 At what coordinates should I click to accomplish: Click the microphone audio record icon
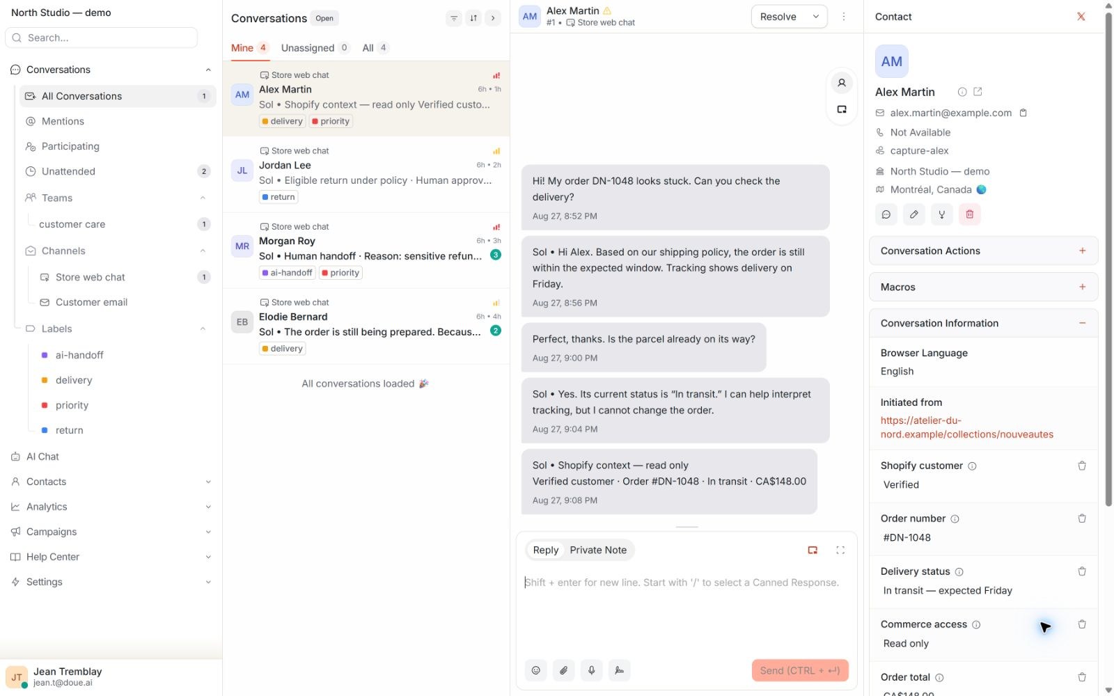tap(591, 670)
